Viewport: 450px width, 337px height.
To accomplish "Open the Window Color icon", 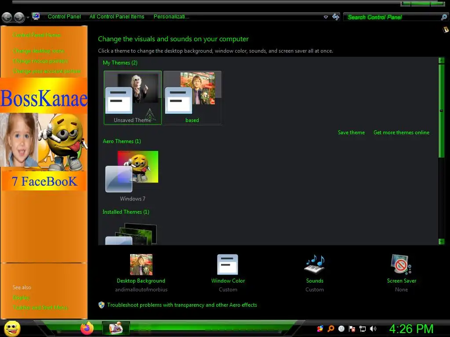I will 228,265.
